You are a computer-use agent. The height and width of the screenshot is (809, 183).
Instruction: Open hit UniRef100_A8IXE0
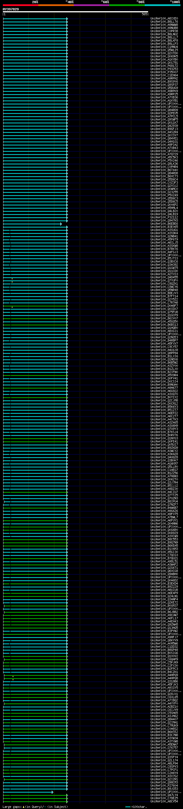164,19
